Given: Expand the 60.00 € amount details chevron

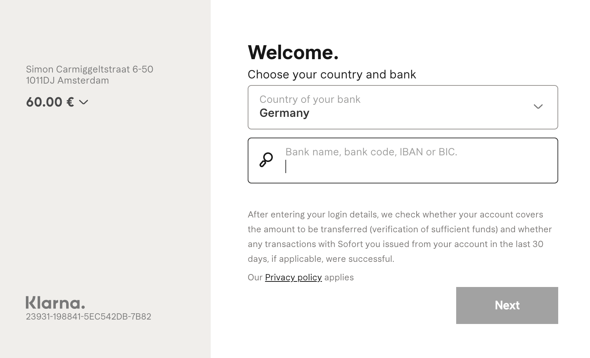Looking at the screenshot, I should [x=84, y=102].
